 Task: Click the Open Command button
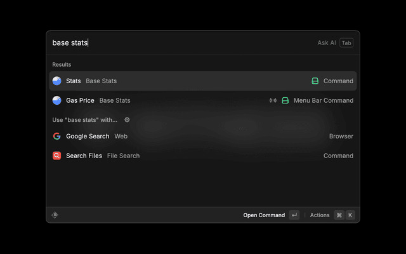tap(264, 215)
